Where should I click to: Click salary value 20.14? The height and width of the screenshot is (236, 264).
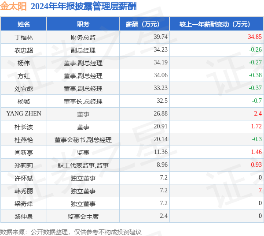(161, 139)
